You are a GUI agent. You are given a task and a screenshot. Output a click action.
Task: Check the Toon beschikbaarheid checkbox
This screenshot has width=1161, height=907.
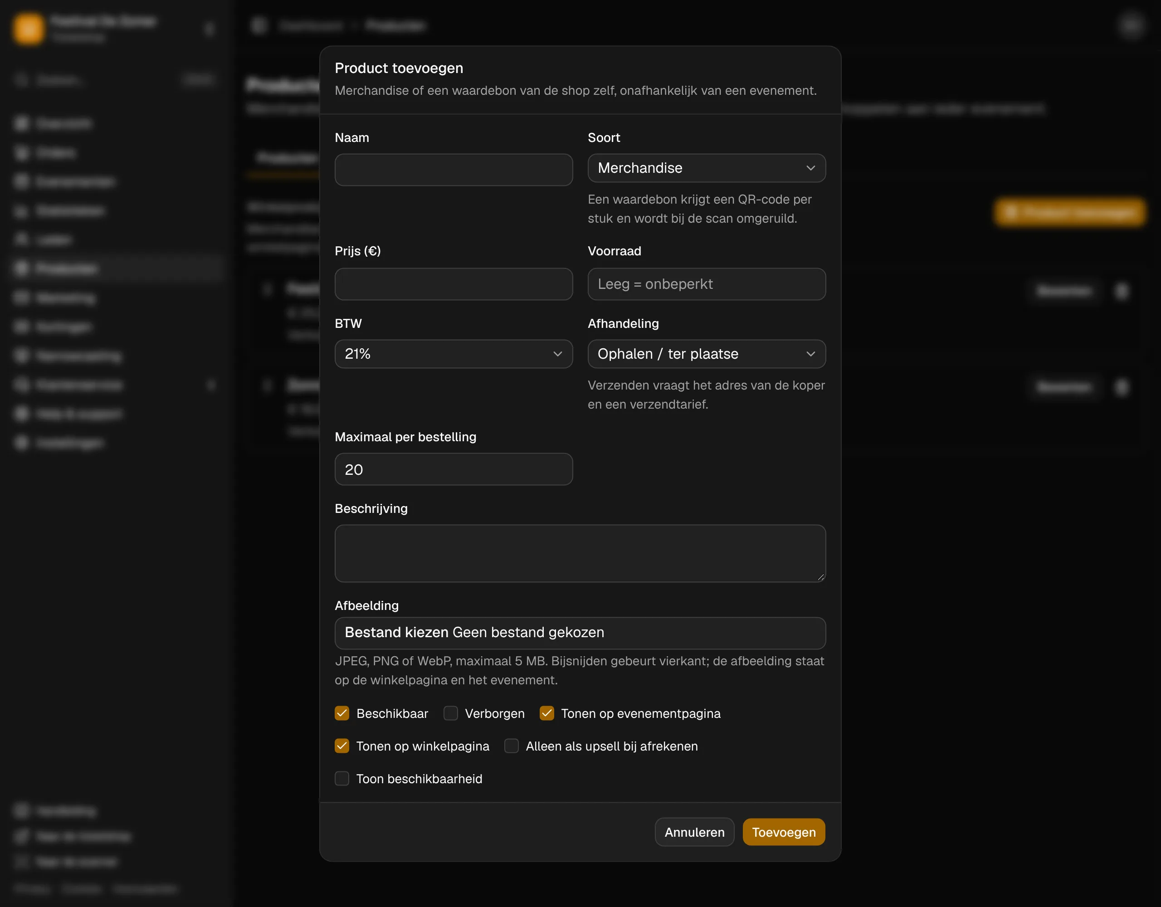click(x=342, y=778)
